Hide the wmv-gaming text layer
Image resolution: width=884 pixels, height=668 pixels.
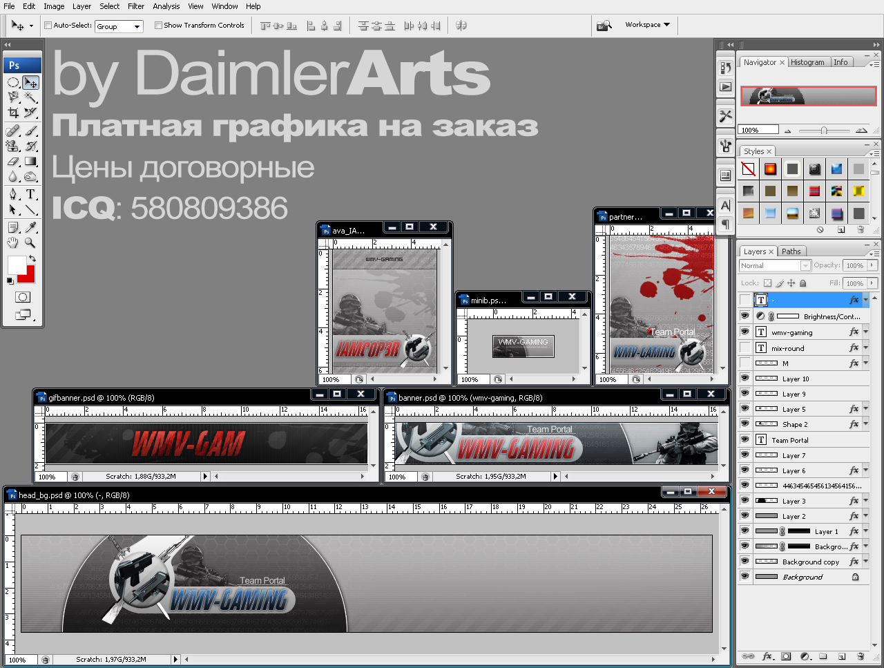[744, 332]
